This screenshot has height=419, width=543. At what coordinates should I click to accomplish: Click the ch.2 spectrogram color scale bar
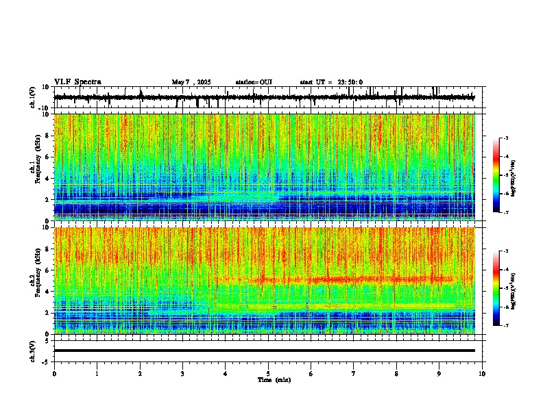tap(496, 288)
